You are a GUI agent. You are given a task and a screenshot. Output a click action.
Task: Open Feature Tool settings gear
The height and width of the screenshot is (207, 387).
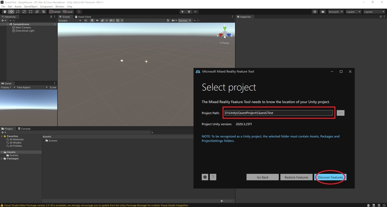pos(205,177)
